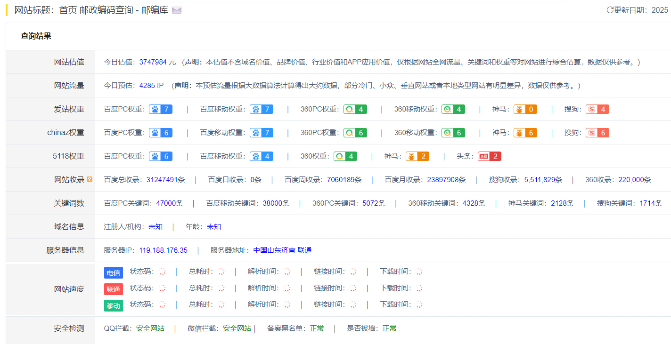Click the 今日预估 traffic value 4285

(147, 85)
